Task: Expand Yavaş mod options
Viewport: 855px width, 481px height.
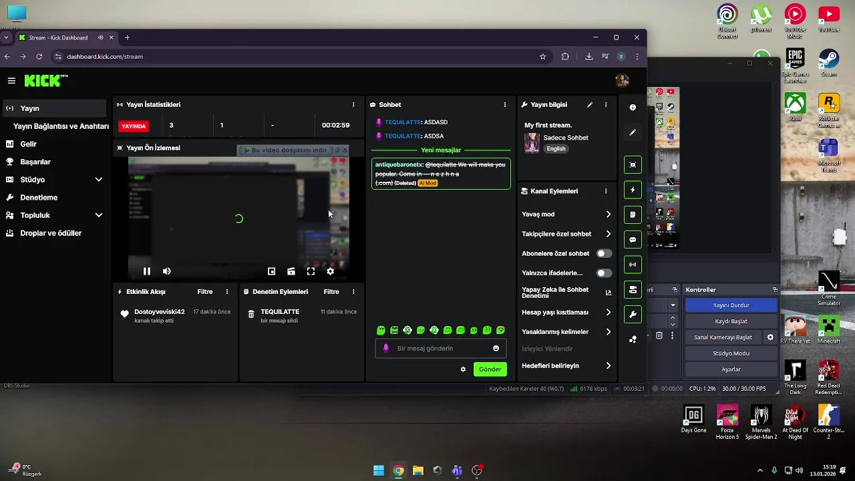Action: click(608, 214)
